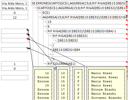Image resolution: width=129 pixels, height=100 pixels.
Task: Click the comment box with 12 and Errore values
Action: pyautogui.click(x=43, y=83)
